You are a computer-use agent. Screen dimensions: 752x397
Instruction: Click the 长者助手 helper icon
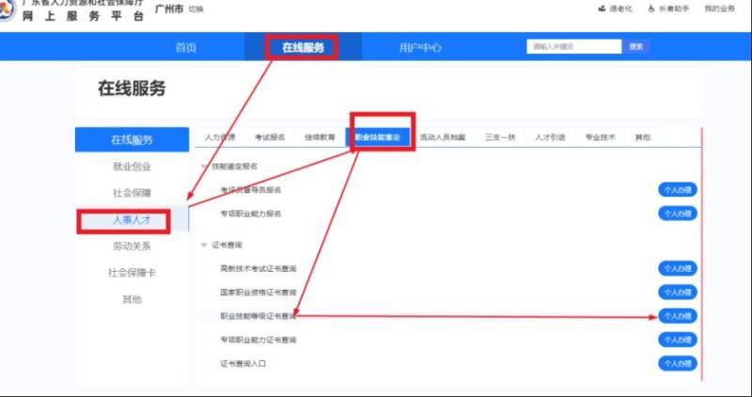click(651, 8)
